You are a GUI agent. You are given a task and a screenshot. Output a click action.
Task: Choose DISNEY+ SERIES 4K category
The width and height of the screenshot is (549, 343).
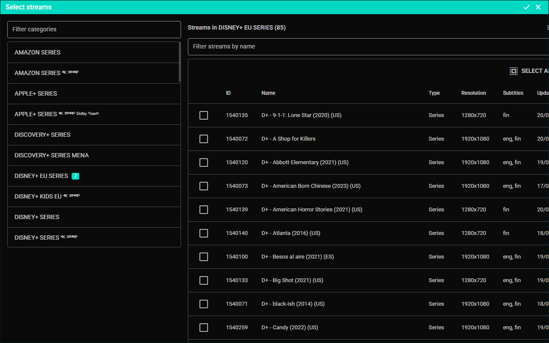(94, 238)
